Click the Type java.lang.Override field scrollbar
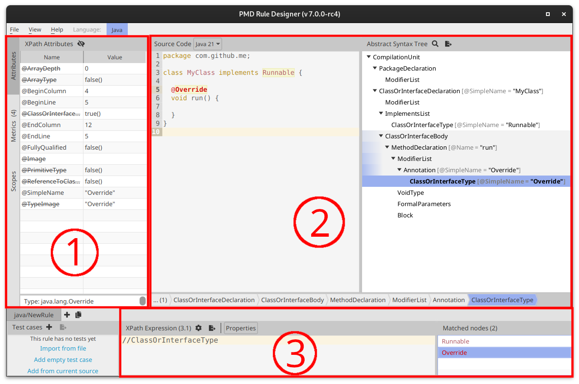This screenshot has height=384, width=579. point(142,301)
